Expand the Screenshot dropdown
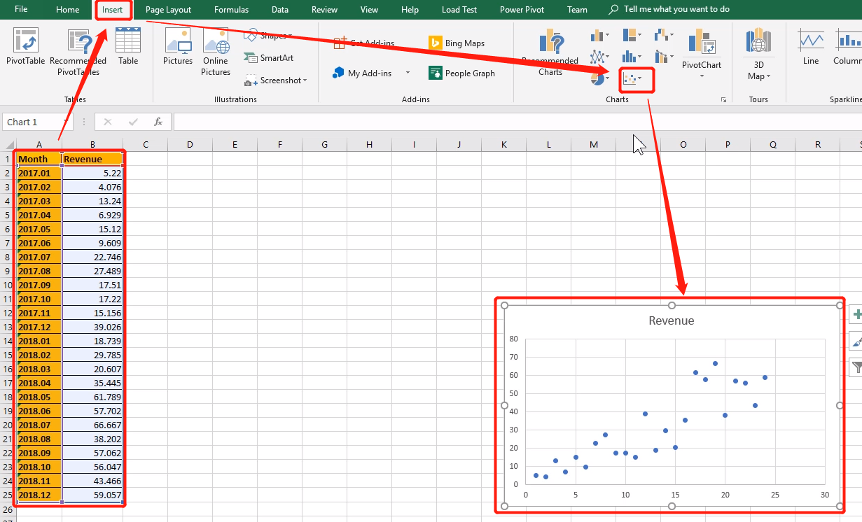Image resolution: width=862 pixels, height=522 pixels. (x=305, y=80)
